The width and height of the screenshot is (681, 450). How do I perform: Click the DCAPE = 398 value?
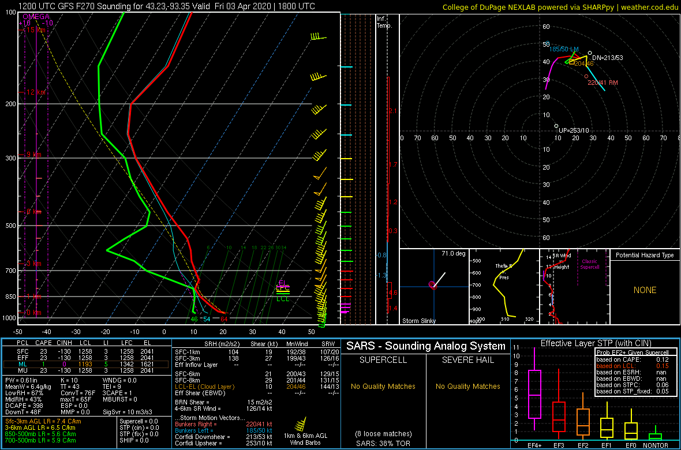tap(24, 406)
